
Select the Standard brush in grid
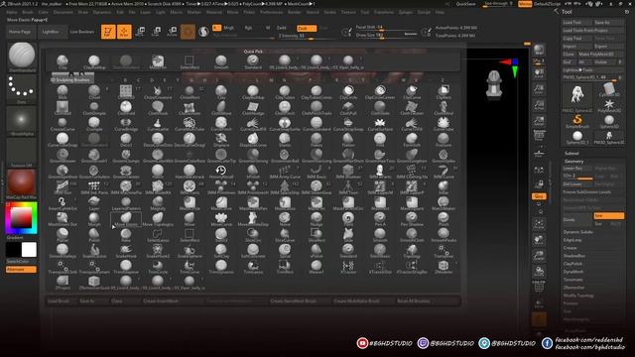[x=348, y=251]
